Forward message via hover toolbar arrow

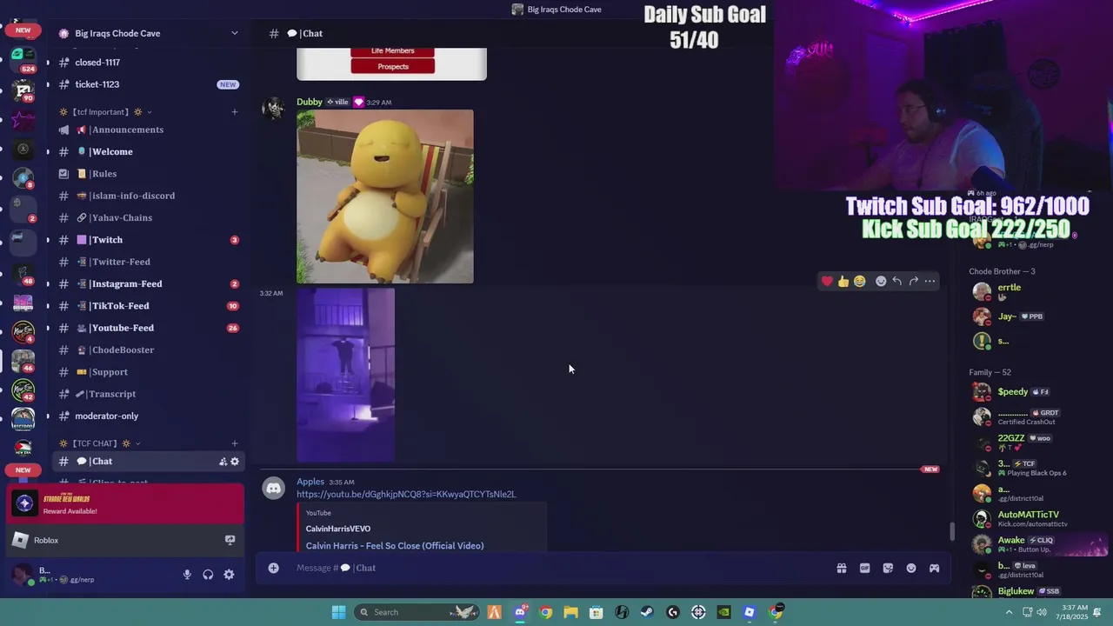[914, 281]
